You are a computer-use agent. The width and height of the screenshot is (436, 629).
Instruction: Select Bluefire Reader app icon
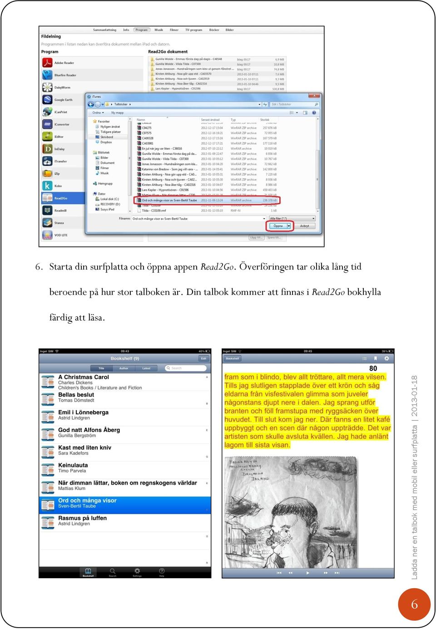48,75
